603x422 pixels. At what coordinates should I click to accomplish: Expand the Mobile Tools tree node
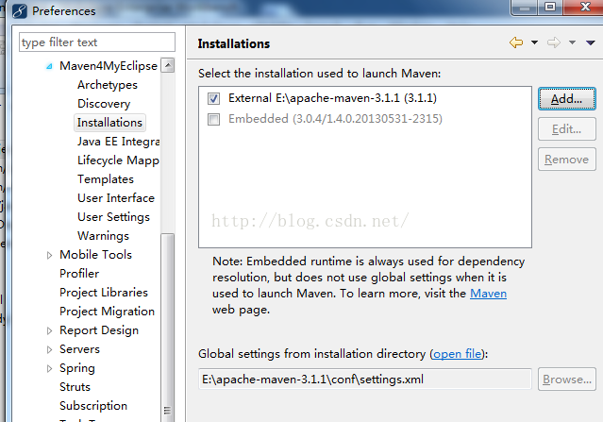[x=49, y=255]
